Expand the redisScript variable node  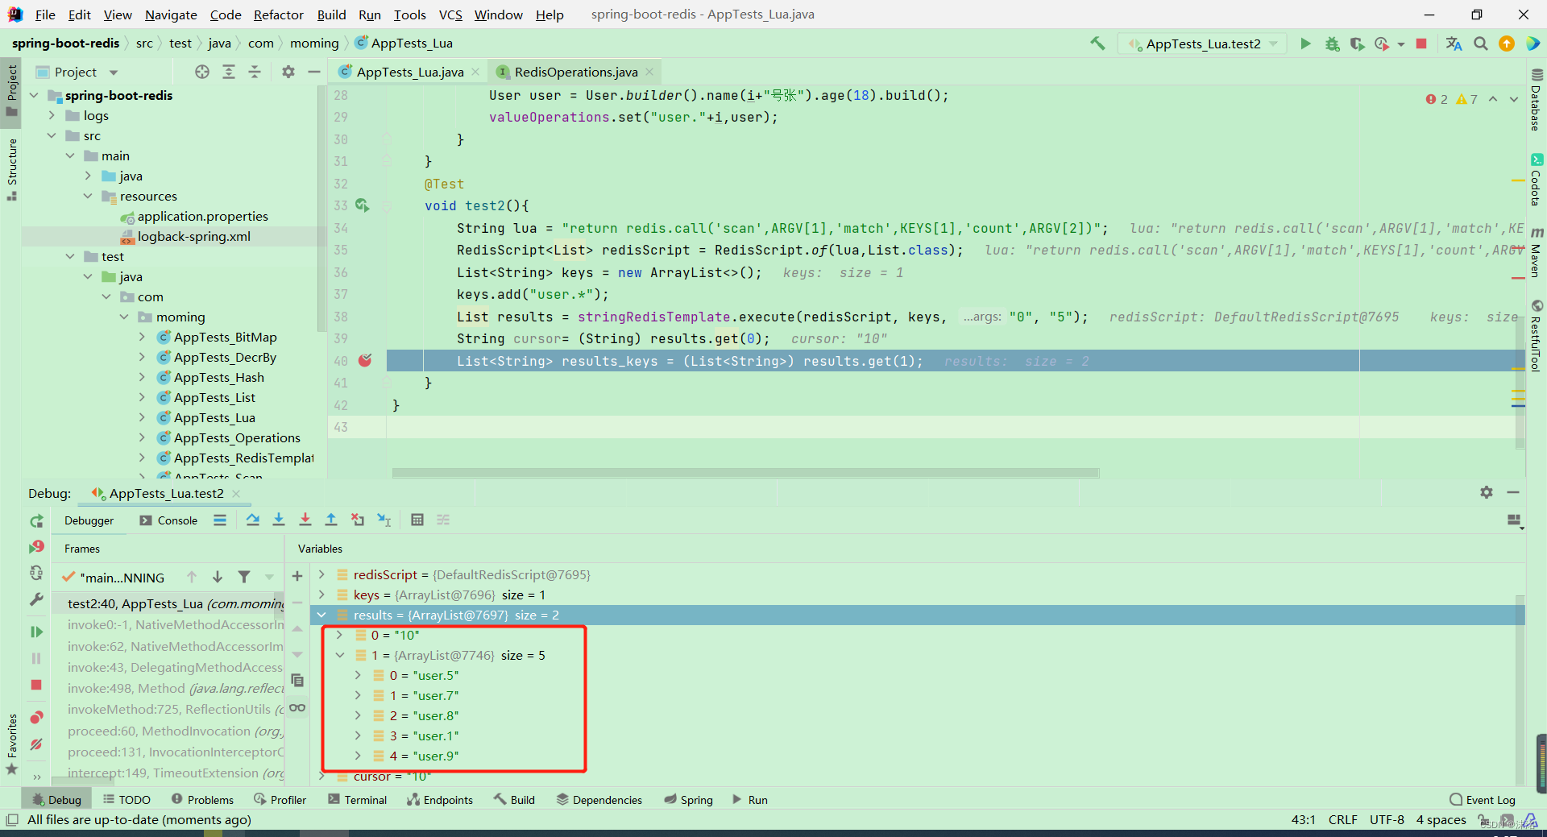321,574
